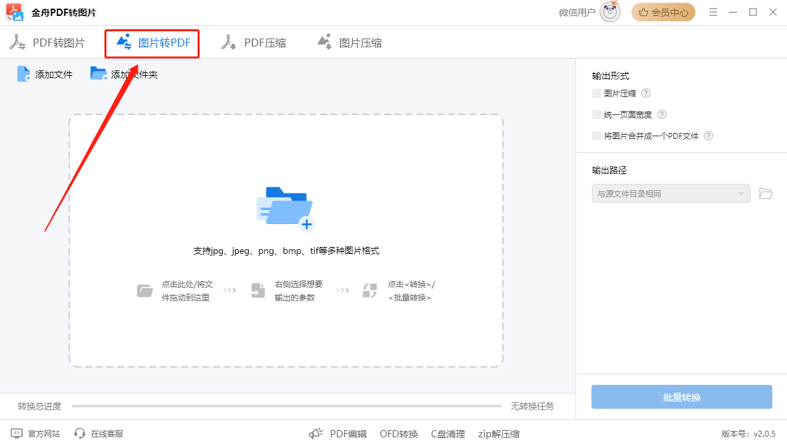The image size is (787, 444).
Task: Enable the 图片压缩 checkbox
Action: (x=597, y=94)
